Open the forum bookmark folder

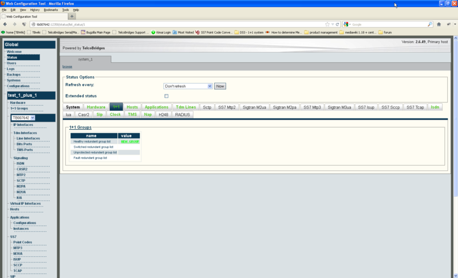click(385, 33)
